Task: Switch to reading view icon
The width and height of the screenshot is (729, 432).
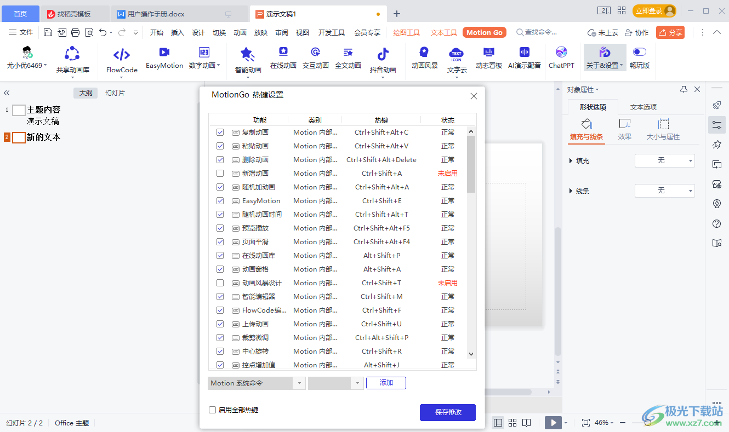Action: pyautogui.click(x=526, y=423)
